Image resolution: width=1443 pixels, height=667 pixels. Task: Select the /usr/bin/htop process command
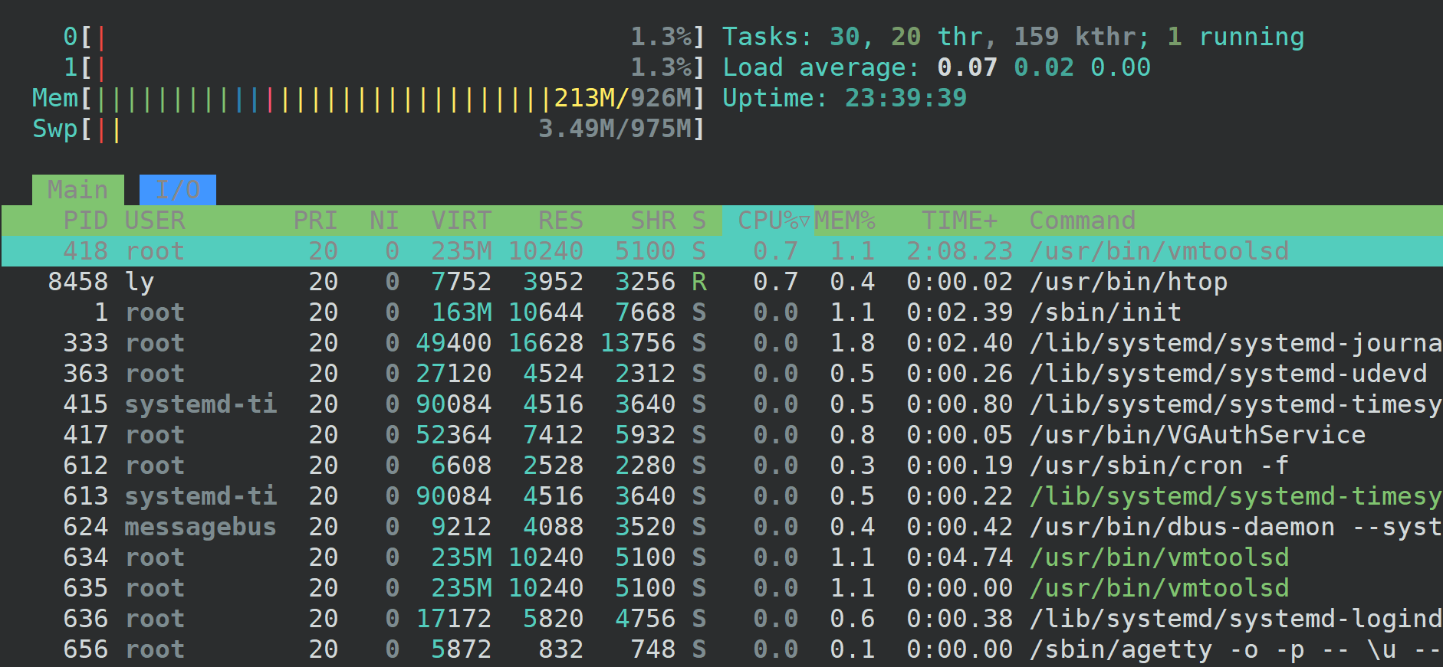point(1128,282)
